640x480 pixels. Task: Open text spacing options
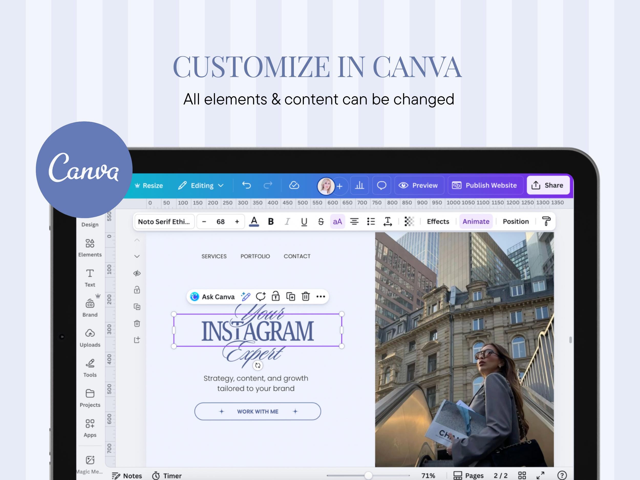387,221
